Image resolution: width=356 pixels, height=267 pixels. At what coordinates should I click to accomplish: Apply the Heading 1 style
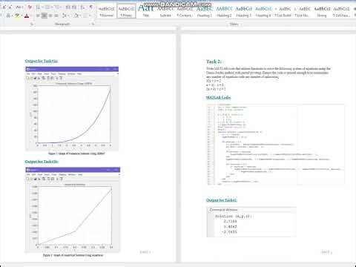point(205,11)
